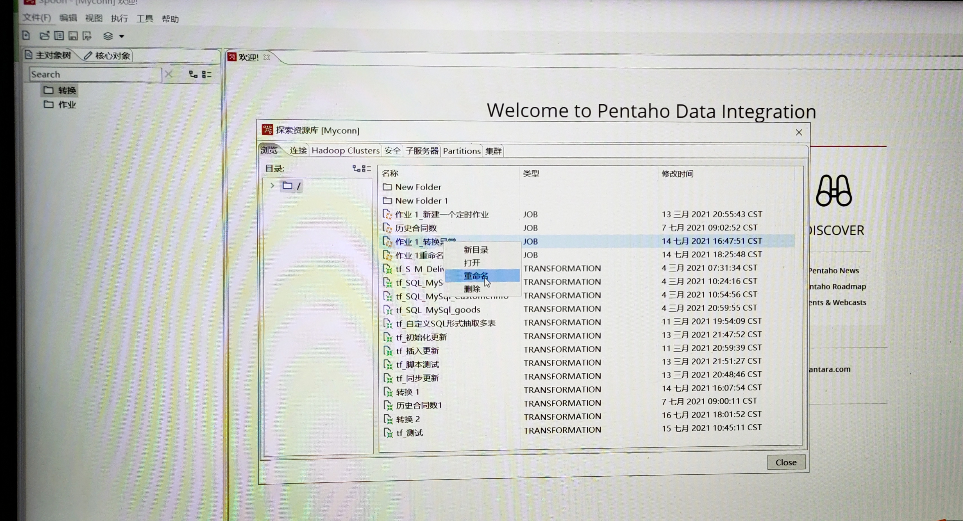The height and width of the screenshot is (521, 963).
Task: Click the New Folder 1 folder icon
Action: [x=387, y=200]
